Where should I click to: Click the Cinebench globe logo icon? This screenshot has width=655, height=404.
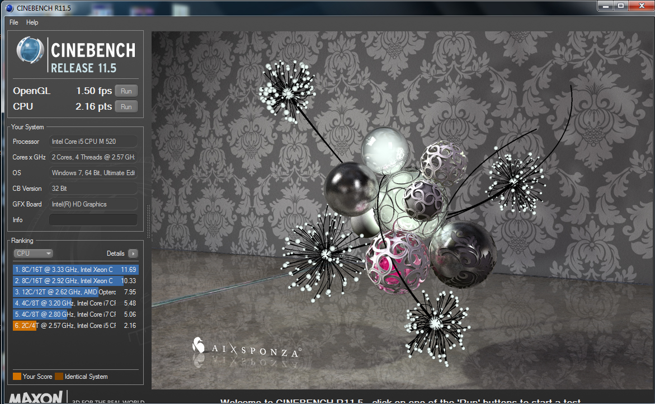tap(30, 50)
